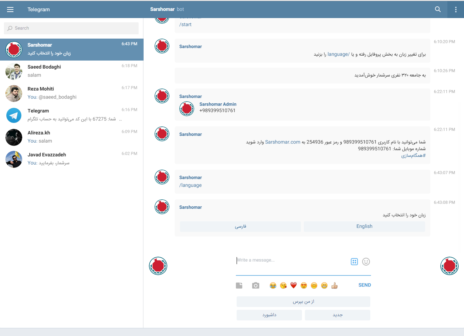Click the red heart emoji shortcut
The image size is (464, 336).
pyautogui.click(x=293, y=285)
